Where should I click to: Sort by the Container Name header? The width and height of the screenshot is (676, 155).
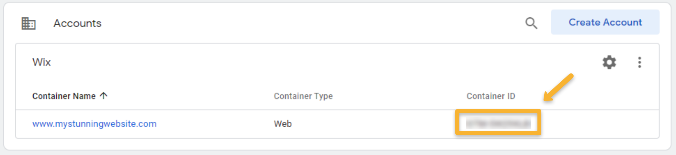click(64, 96)
